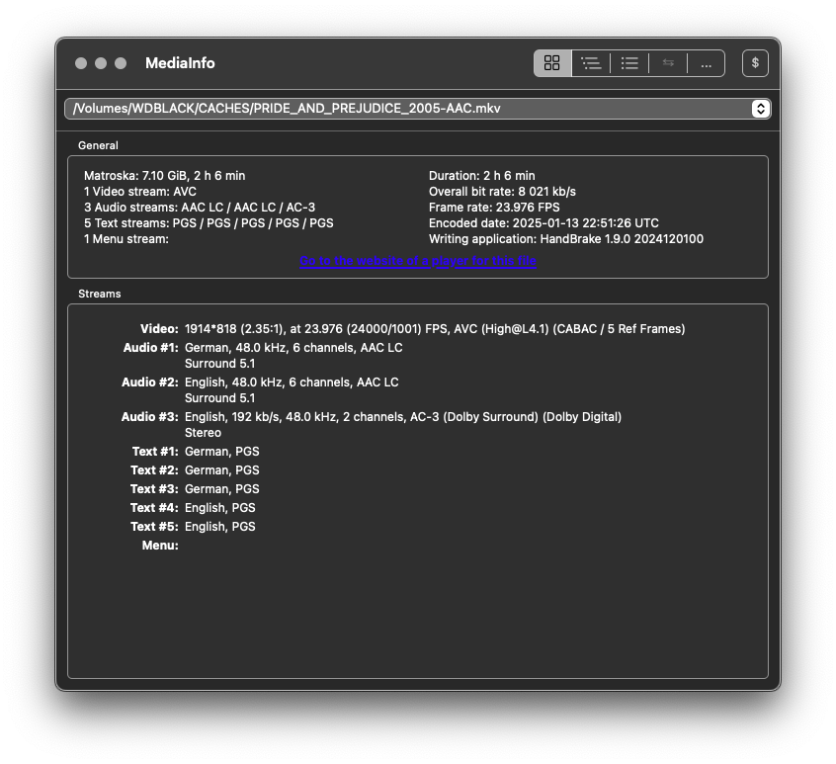The image size is (836, 764).
Task: Select the Audio #1 German stream row
Action: click(293, 348)
